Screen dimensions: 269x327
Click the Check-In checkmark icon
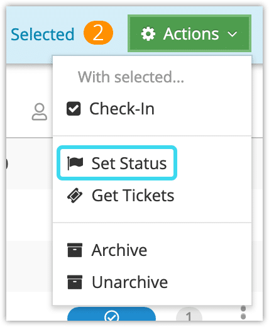(x=74, y=109)
